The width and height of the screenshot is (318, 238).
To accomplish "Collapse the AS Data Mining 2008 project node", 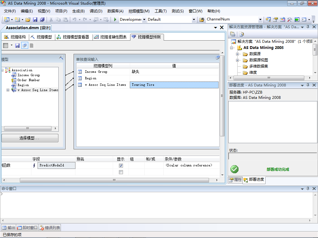I will coord(231,48).
